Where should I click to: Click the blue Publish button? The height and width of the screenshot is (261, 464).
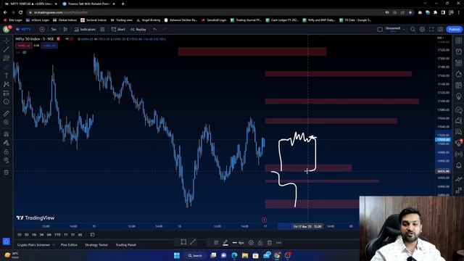tap(455, 29)
